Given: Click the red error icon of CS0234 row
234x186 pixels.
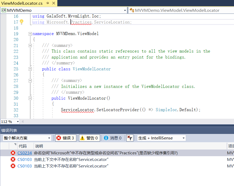Looking at the screenshot, I should click(x=13, y=153).
